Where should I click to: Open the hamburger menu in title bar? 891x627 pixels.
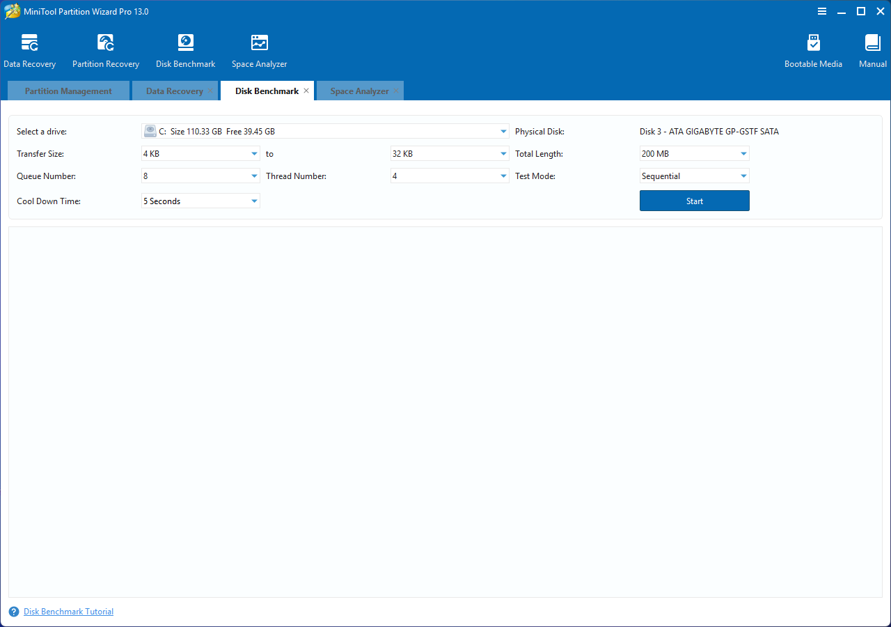click(x=822, y=11)
